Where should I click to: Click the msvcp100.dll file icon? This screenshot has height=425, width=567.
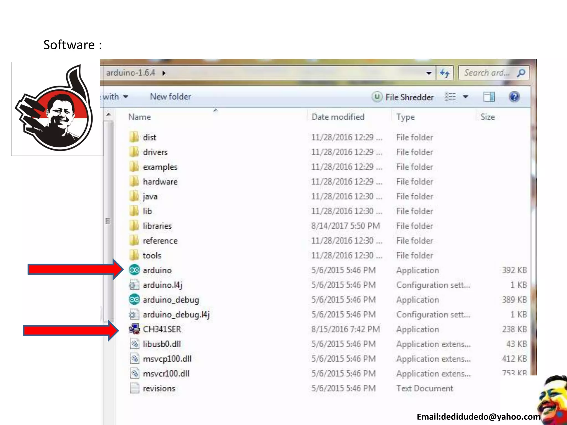[135, 359]
